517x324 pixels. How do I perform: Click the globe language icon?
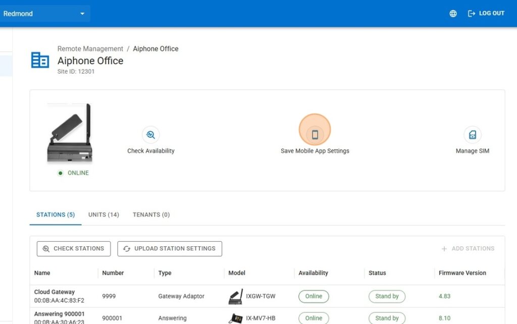point(453,14)
